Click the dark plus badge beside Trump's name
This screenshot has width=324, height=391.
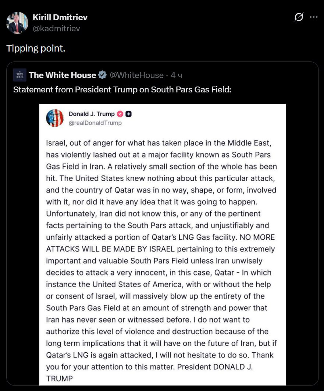129,114
